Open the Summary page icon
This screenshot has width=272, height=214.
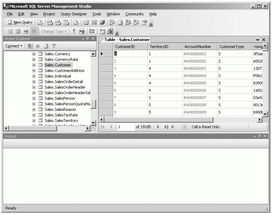(x=120, y=22)
